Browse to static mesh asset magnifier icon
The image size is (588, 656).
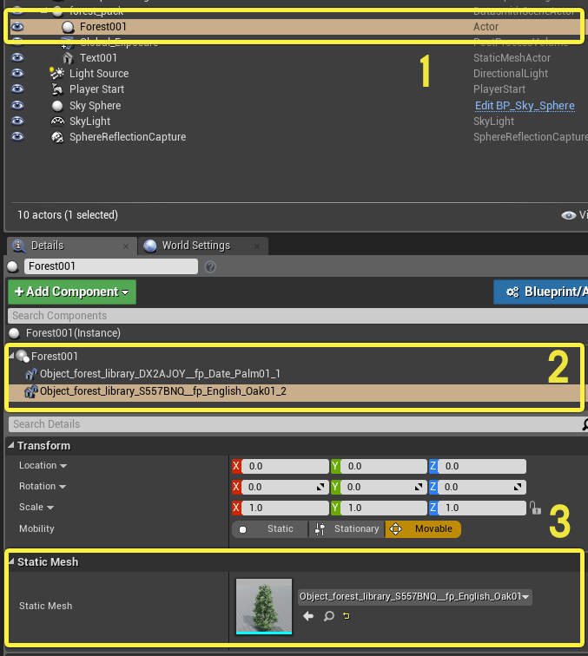[x=329, y=616]
